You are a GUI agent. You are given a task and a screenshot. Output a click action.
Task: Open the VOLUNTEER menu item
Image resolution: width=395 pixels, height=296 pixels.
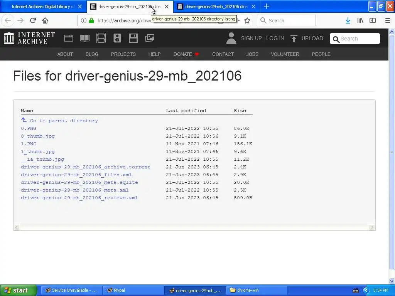tap(285, 54)
